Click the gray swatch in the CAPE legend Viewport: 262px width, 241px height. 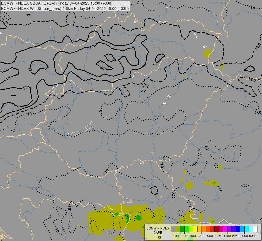[174, 229]
